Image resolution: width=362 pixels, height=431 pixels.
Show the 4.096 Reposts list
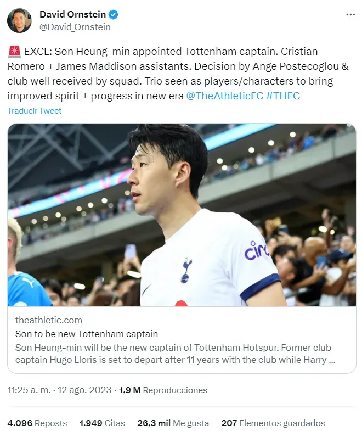(x=37, y=423)
